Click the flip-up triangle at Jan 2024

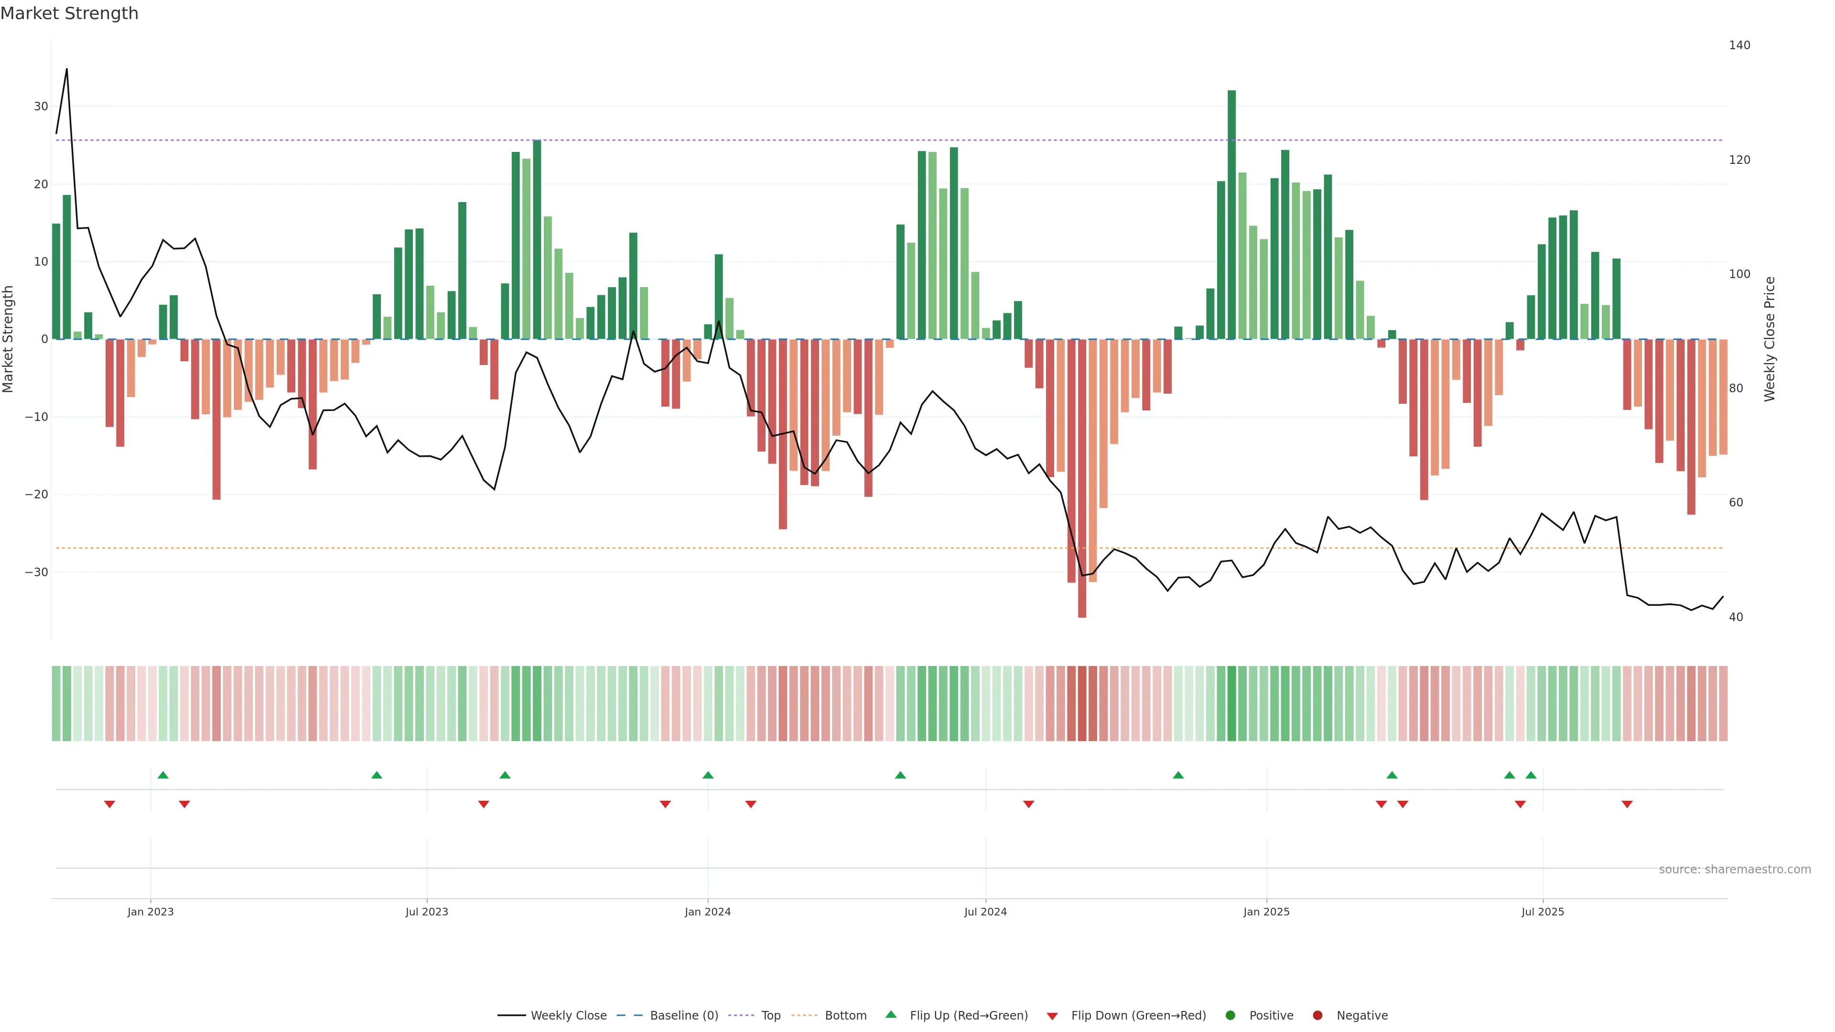[x=707, y=775]
